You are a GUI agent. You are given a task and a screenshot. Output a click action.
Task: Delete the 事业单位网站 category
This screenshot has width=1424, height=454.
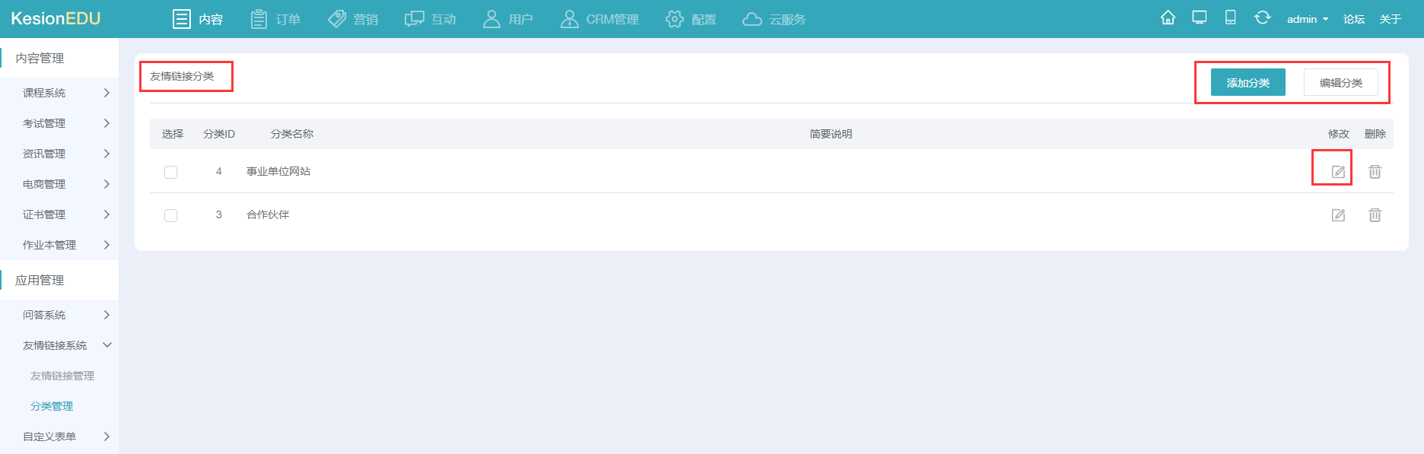coord(1375,172)
